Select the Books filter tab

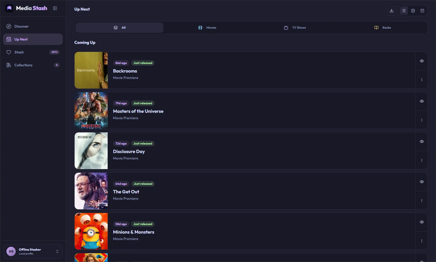(383, 28)
